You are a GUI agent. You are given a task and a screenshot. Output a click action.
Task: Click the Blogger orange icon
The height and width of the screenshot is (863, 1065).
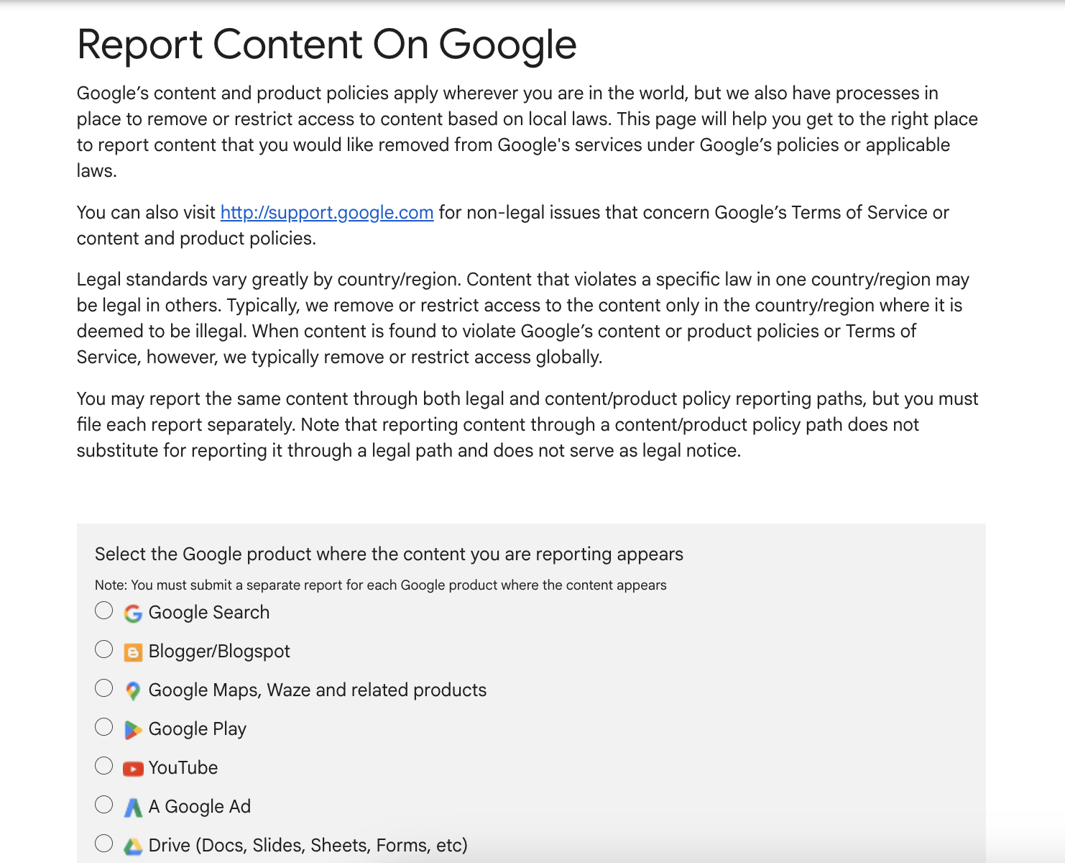133,652
